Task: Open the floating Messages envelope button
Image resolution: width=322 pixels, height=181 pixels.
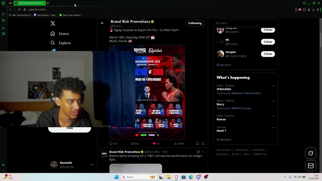Action: click(311, 166)
